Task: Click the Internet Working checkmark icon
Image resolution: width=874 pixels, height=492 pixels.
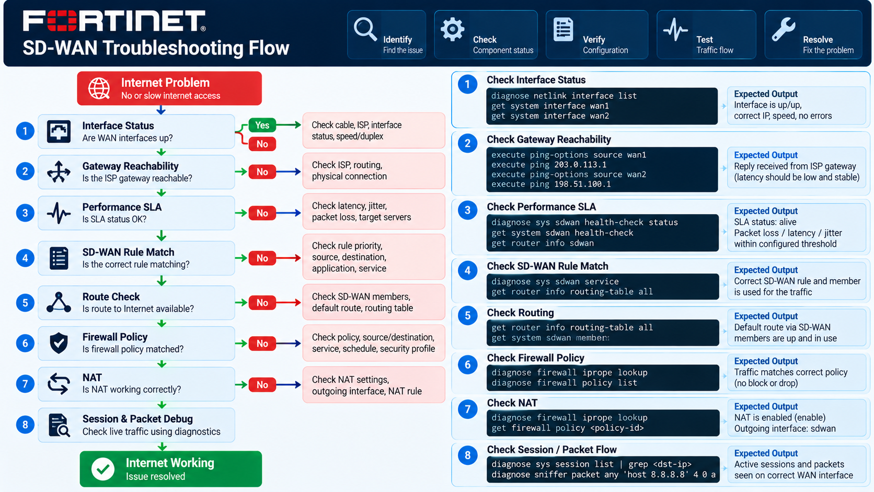Action: coord(103,469)
